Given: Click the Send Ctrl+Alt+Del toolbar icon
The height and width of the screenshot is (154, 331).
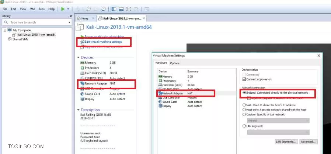Looking at the screenshot, I should [x=78, y=9].
